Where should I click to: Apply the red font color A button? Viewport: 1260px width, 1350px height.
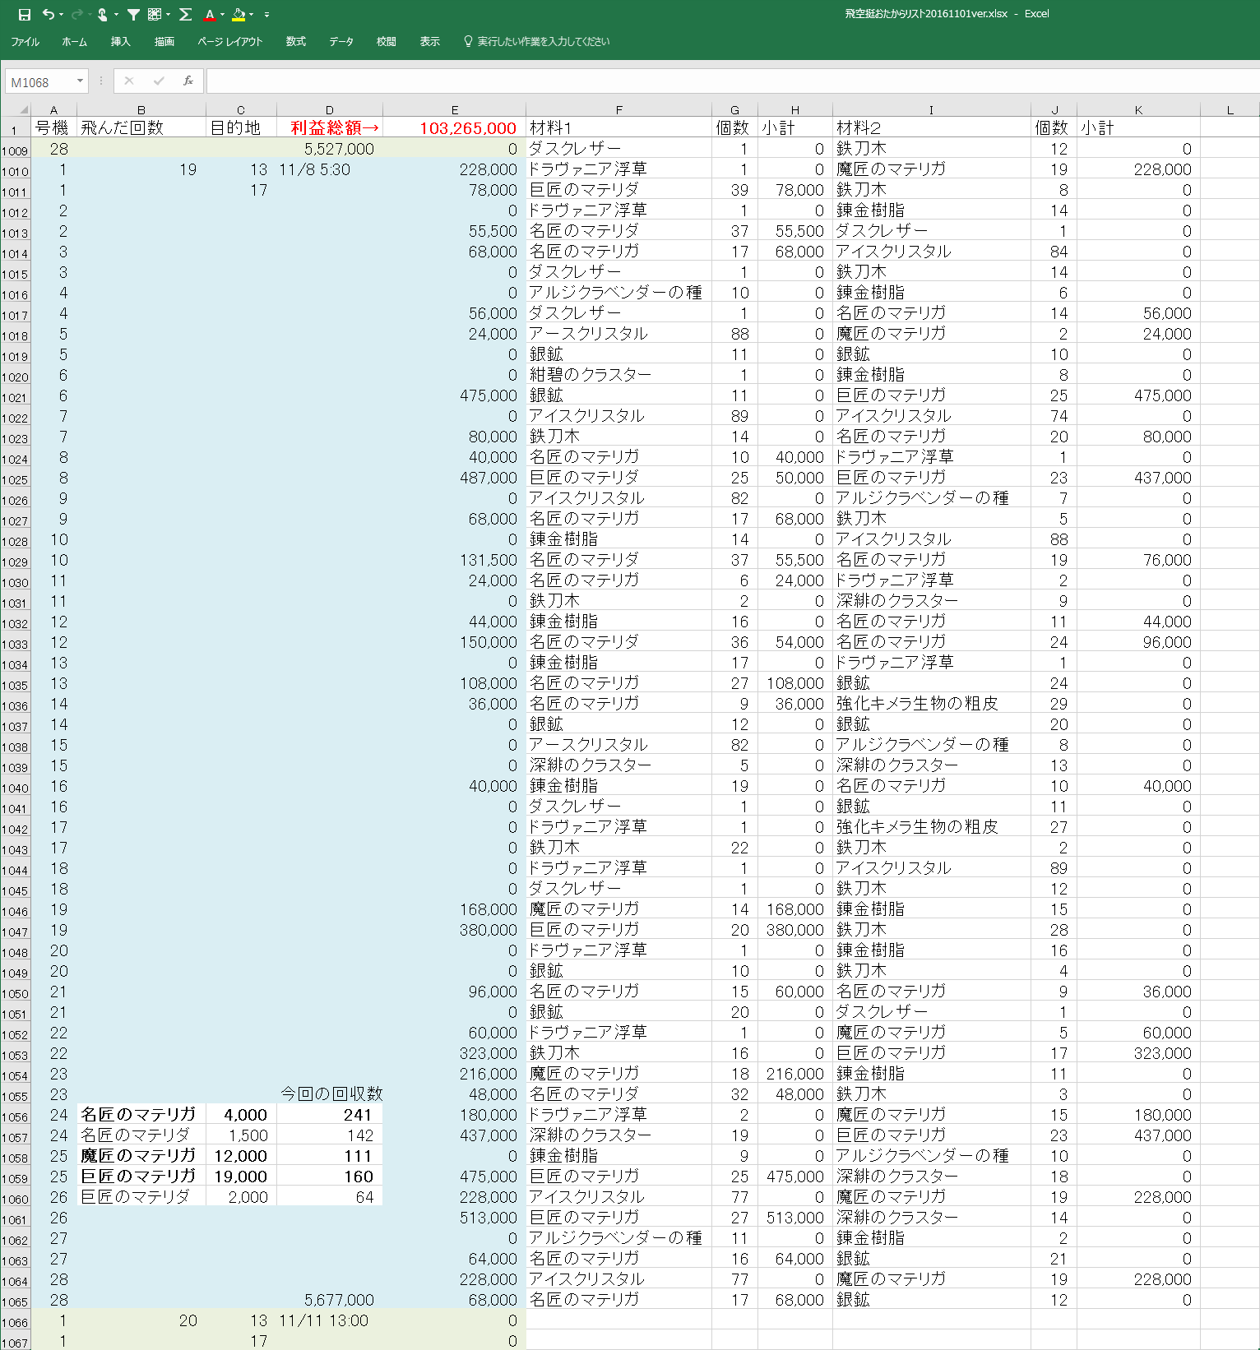pos(210,15)
